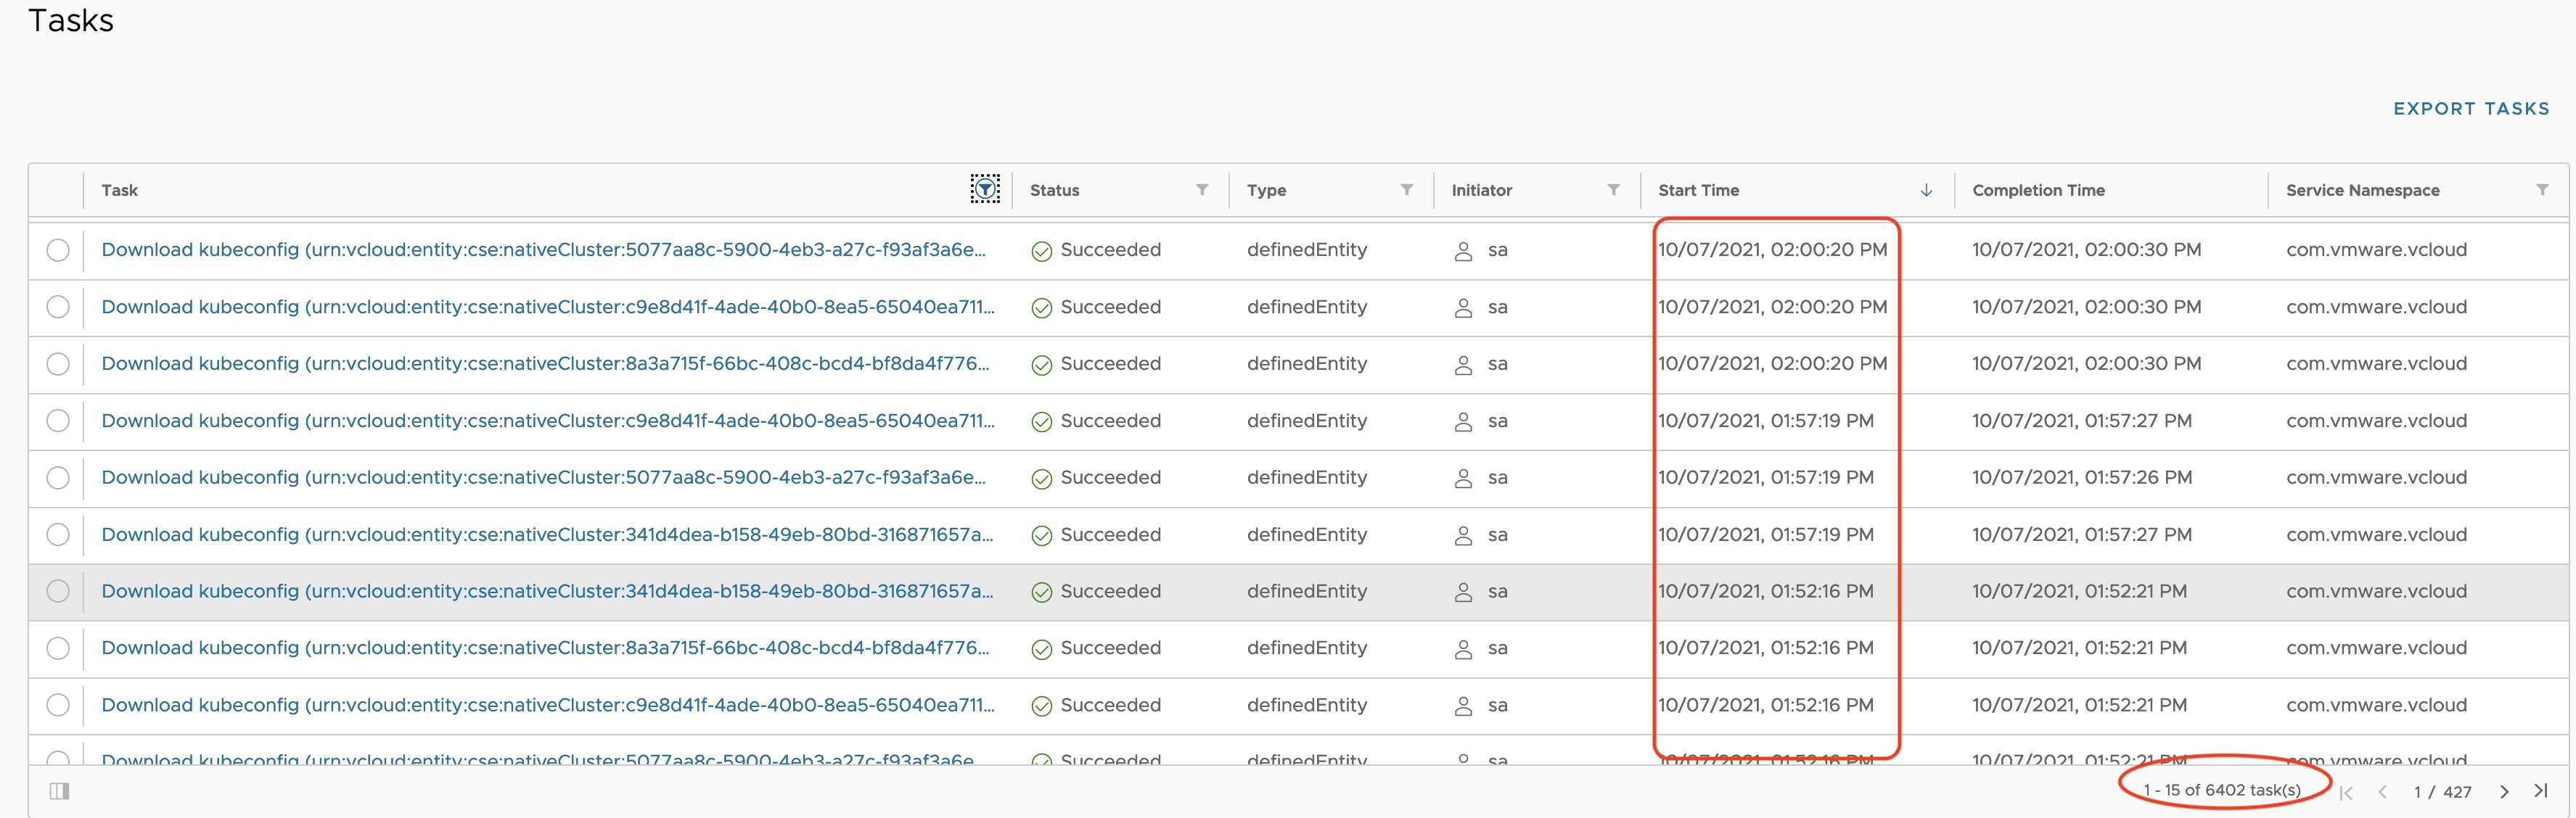Open the Initiator column filter

point(1613,190)
